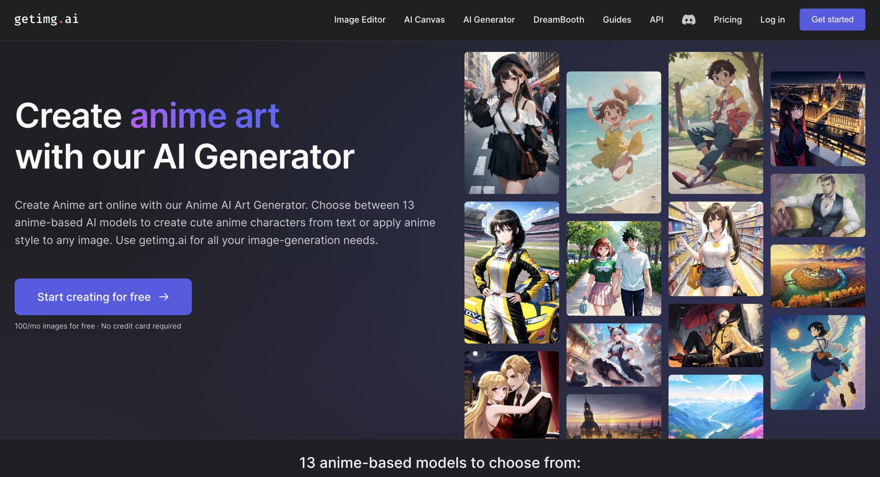880x477 pixels.
Task: Open thumbnail of blue mountain valley with sun
Action: 716,407
